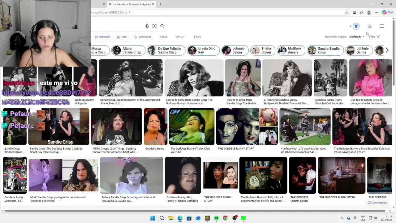This screenshot has width=396, height=223.
Task: Select 'Ursula Dino Rey' suggestion
Action: [203, 50]
